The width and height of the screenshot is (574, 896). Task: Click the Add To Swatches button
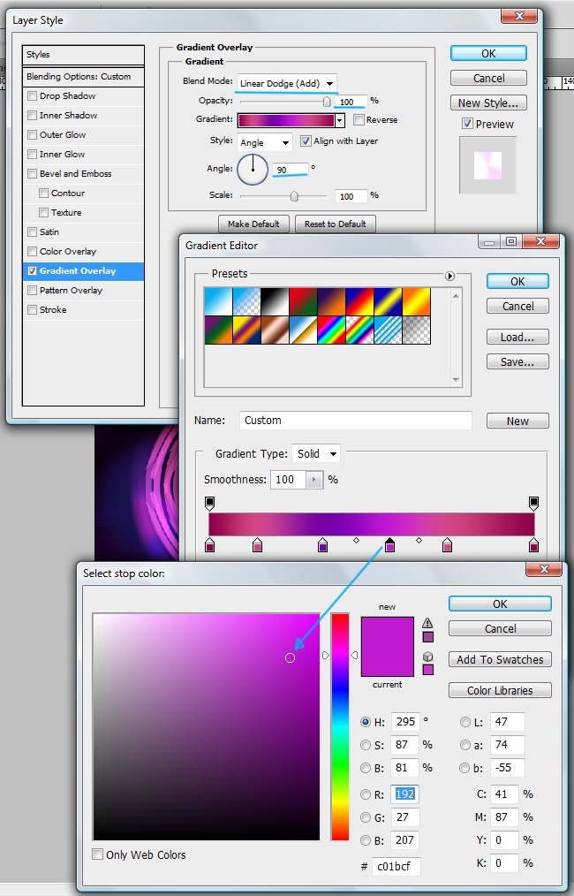pos(500,659)
